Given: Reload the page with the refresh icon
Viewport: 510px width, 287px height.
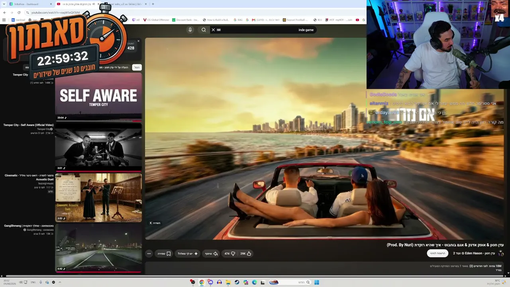Looking at the screenshot, I should [x=19, y=12].
